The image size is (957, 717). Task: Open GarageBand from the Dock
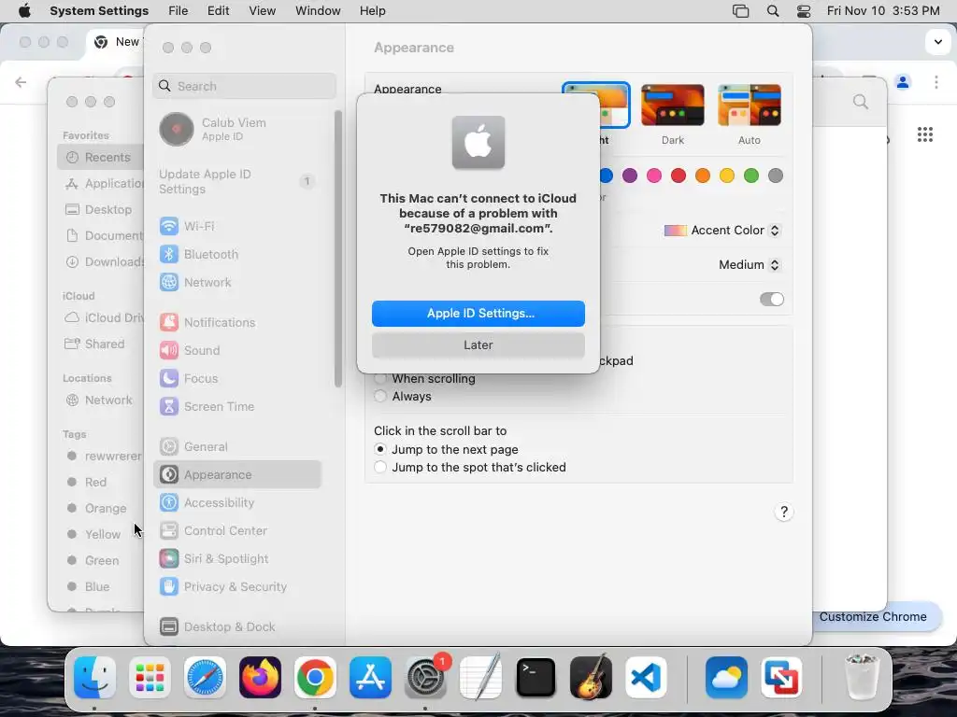click(x=591, y=678)
